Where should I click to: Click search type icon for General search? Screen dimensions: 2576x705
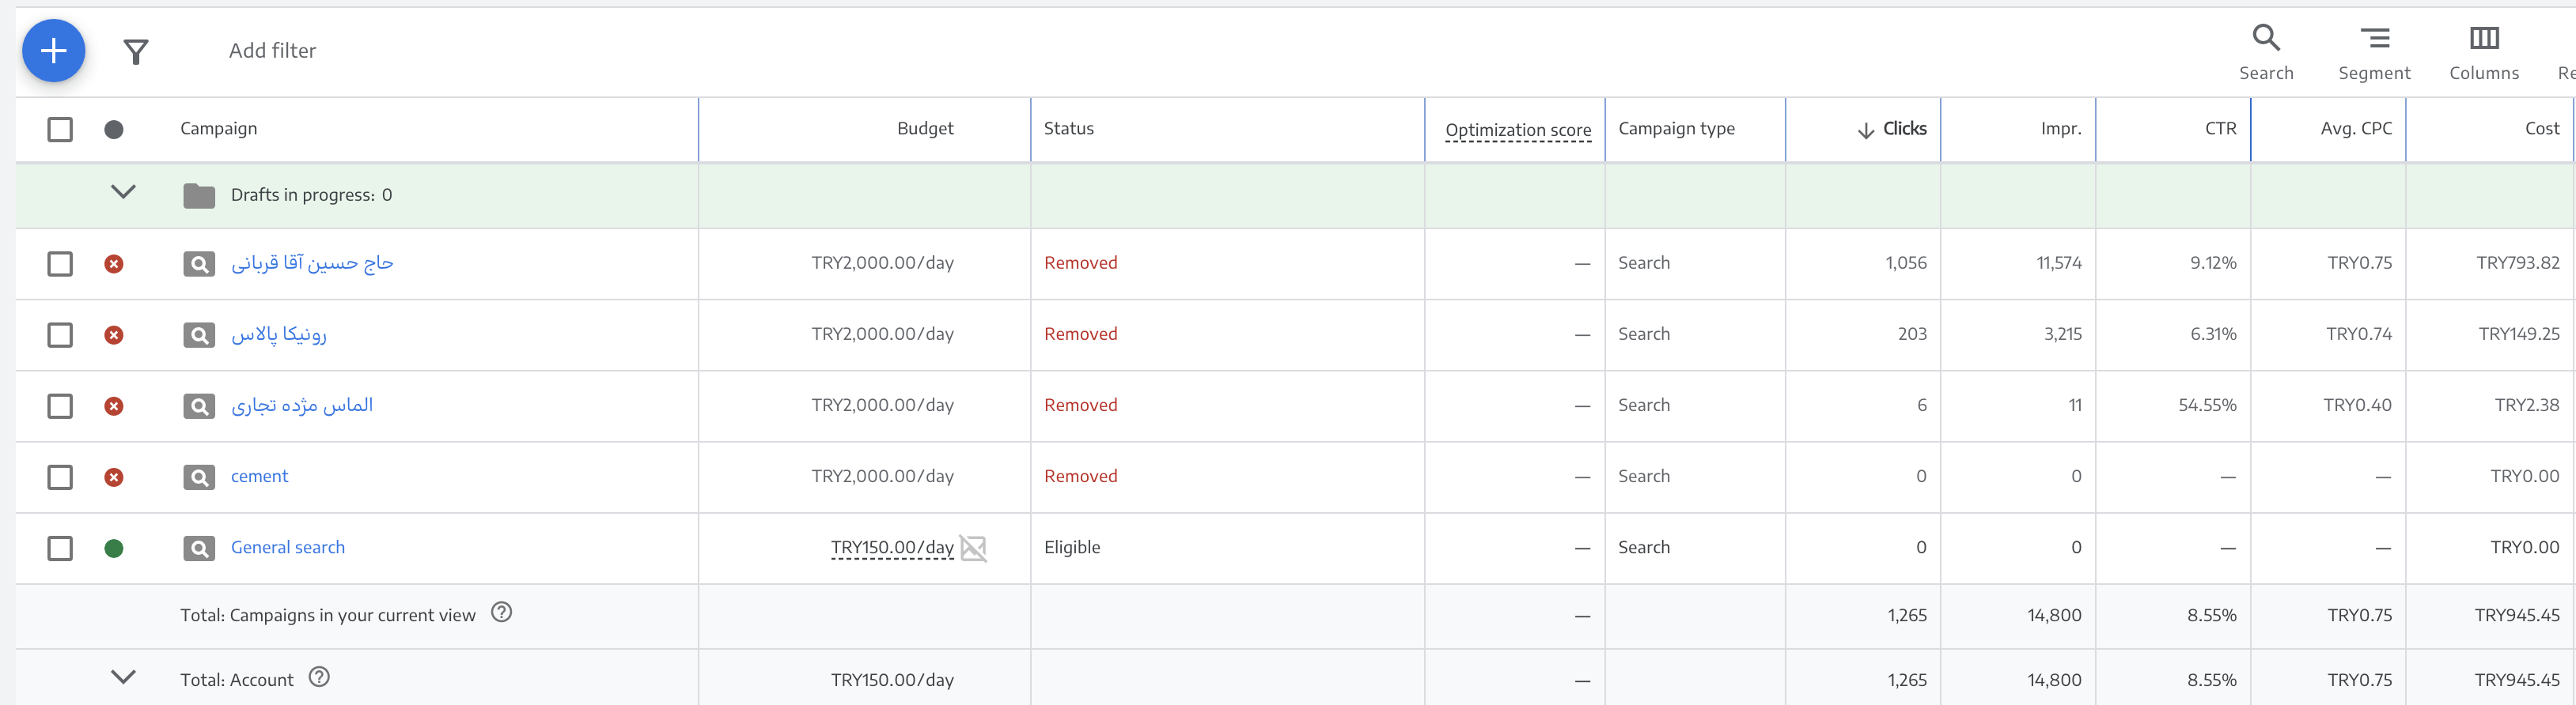199,549
